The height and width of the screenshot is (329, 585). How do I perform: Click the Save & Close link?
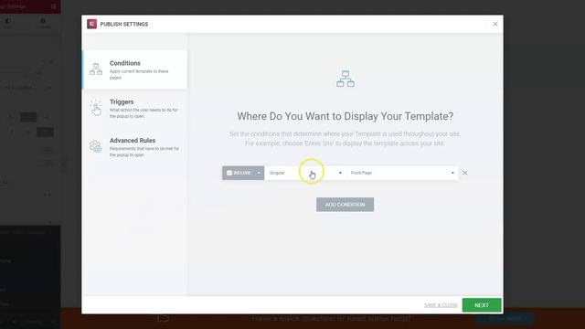tap(441, 305)
